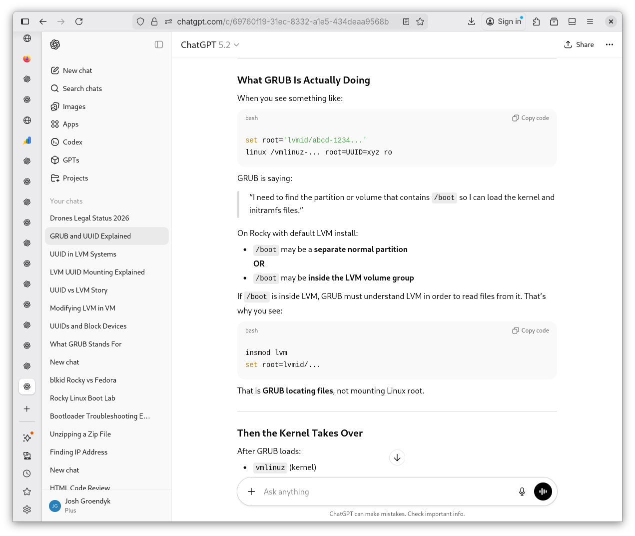635x536 pixels.
Task: Reload the page with browser refresh icon
Action: [79, 21]
